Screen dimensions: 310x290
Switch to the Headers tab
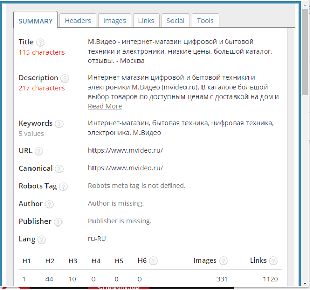[78, 21]
